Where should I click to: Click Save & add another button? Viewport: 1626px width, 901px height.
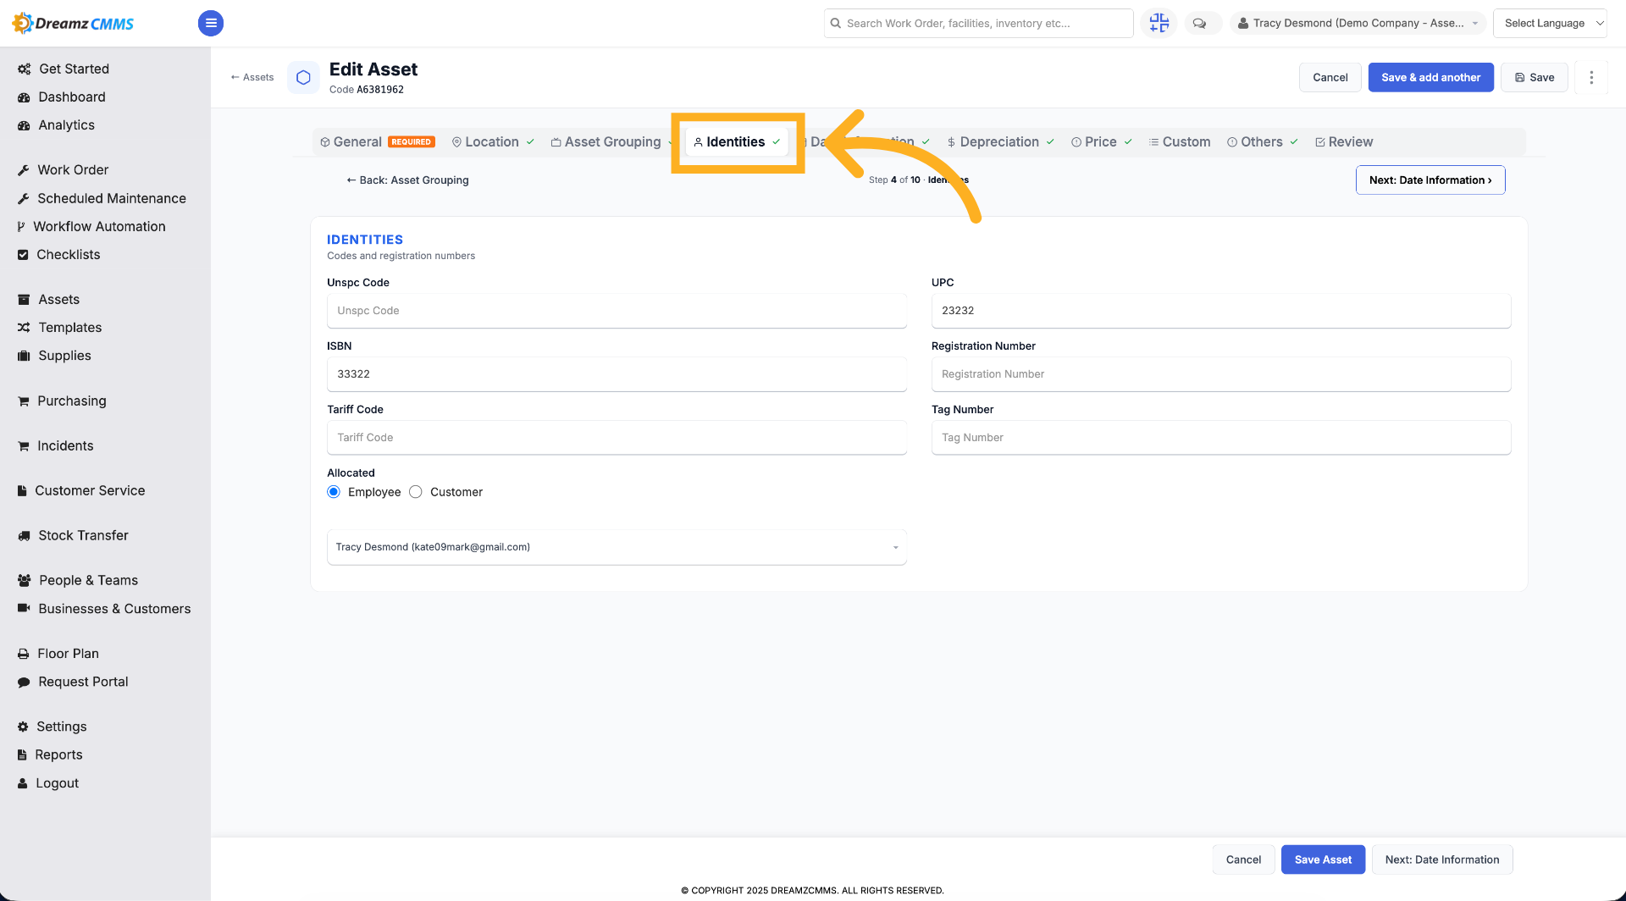point(1431,77)
